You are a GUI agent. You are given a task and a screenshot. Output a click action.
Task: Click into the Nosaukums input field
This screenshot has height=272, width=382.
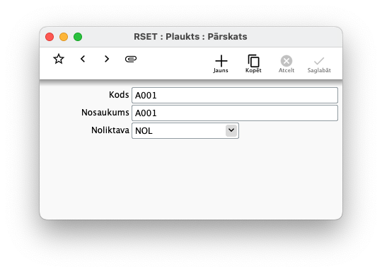tap(235, 113)
